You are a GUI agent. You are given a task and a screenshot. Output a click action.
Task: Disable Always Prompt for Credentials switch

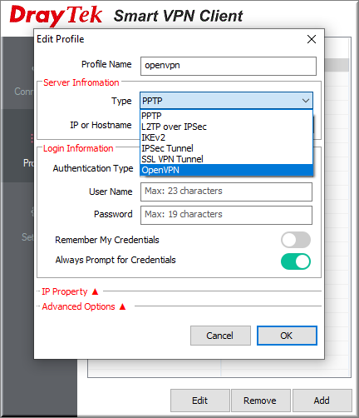[x=296, y=261]
